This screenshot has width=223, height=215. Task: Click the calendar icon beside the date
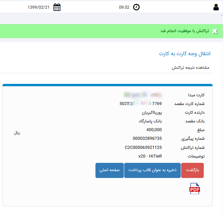coord(57,7)
